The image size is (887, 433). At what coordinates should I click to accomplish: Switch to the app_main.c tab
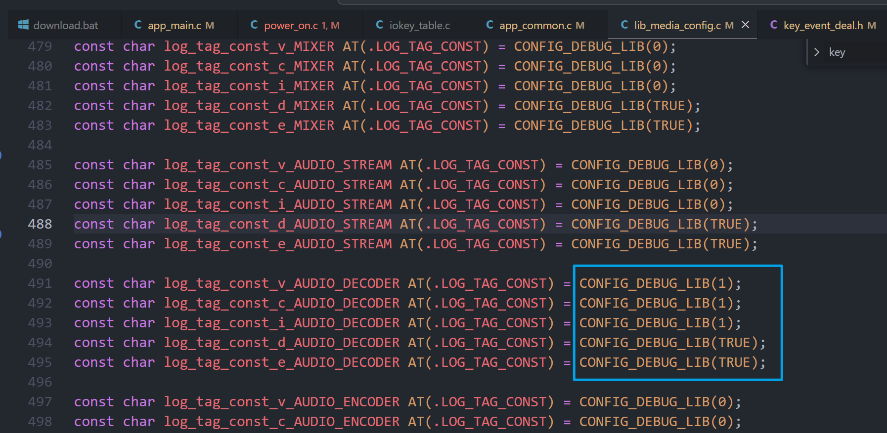pyautogui.click(x=179, y=25)
